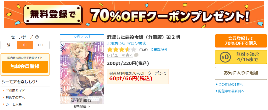268x110 pixels.
Task: Click the ¥0 coin icon on the free read button
Action: (x=225, y=57)
